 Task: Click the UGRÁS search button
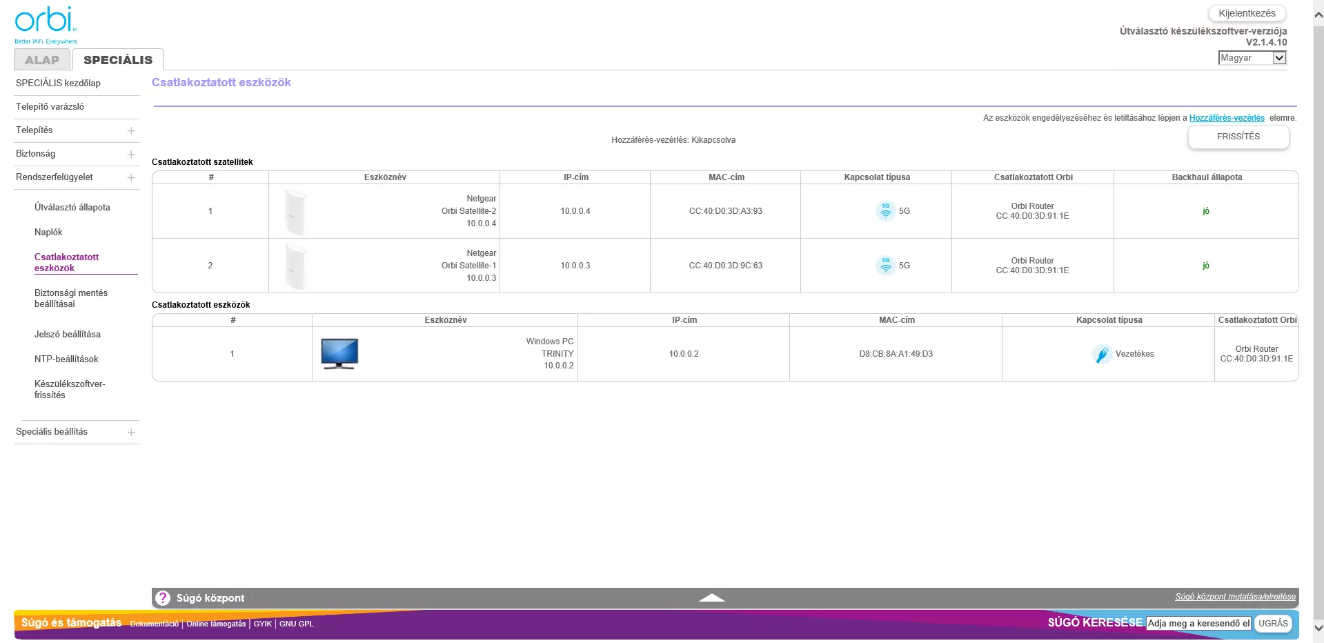click(x=1273, y=623)
